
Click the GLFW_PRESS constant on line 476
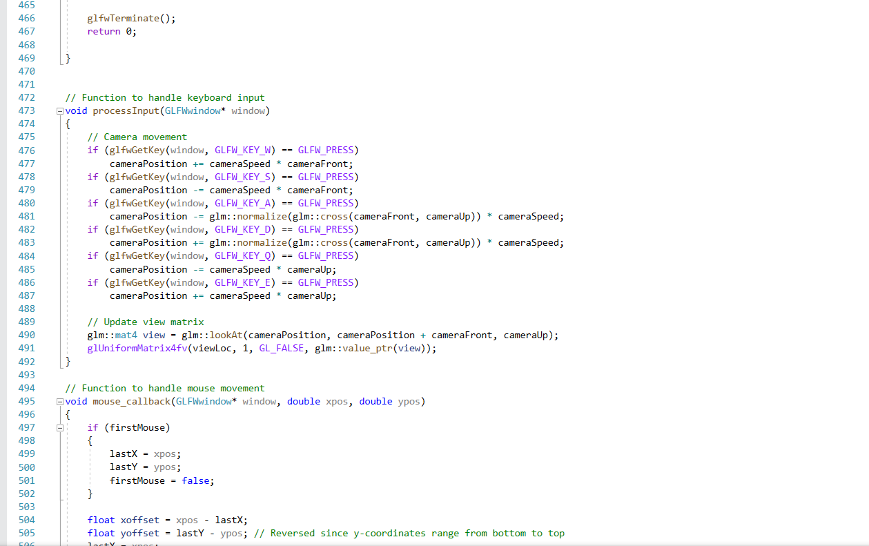(325, 150)
